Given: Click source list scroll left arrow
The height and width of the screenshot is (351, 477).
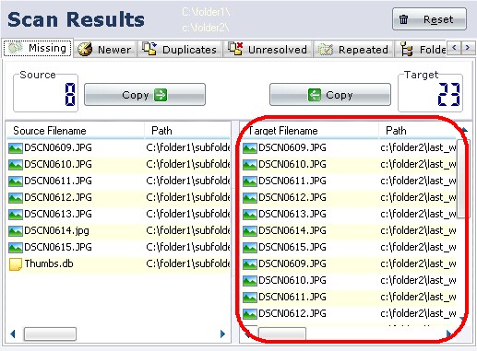Looking at the screenshot, I should click(13, 334).
